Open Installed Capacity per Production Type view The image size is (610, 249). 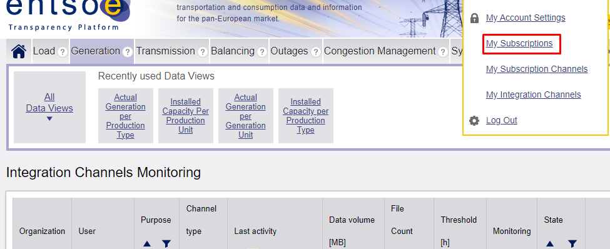tap(306, 116)
